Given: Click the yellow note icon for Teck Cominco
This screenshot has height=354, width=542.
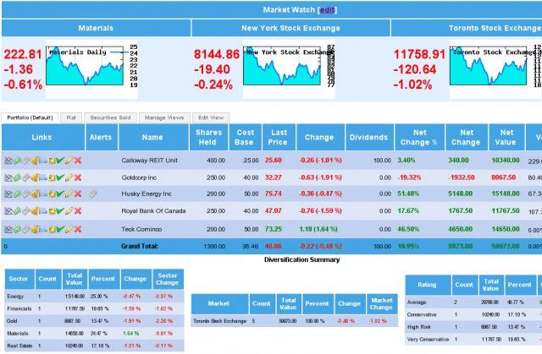Looking at the screenshot, I should pyautogui.click(x=52, y=229).
